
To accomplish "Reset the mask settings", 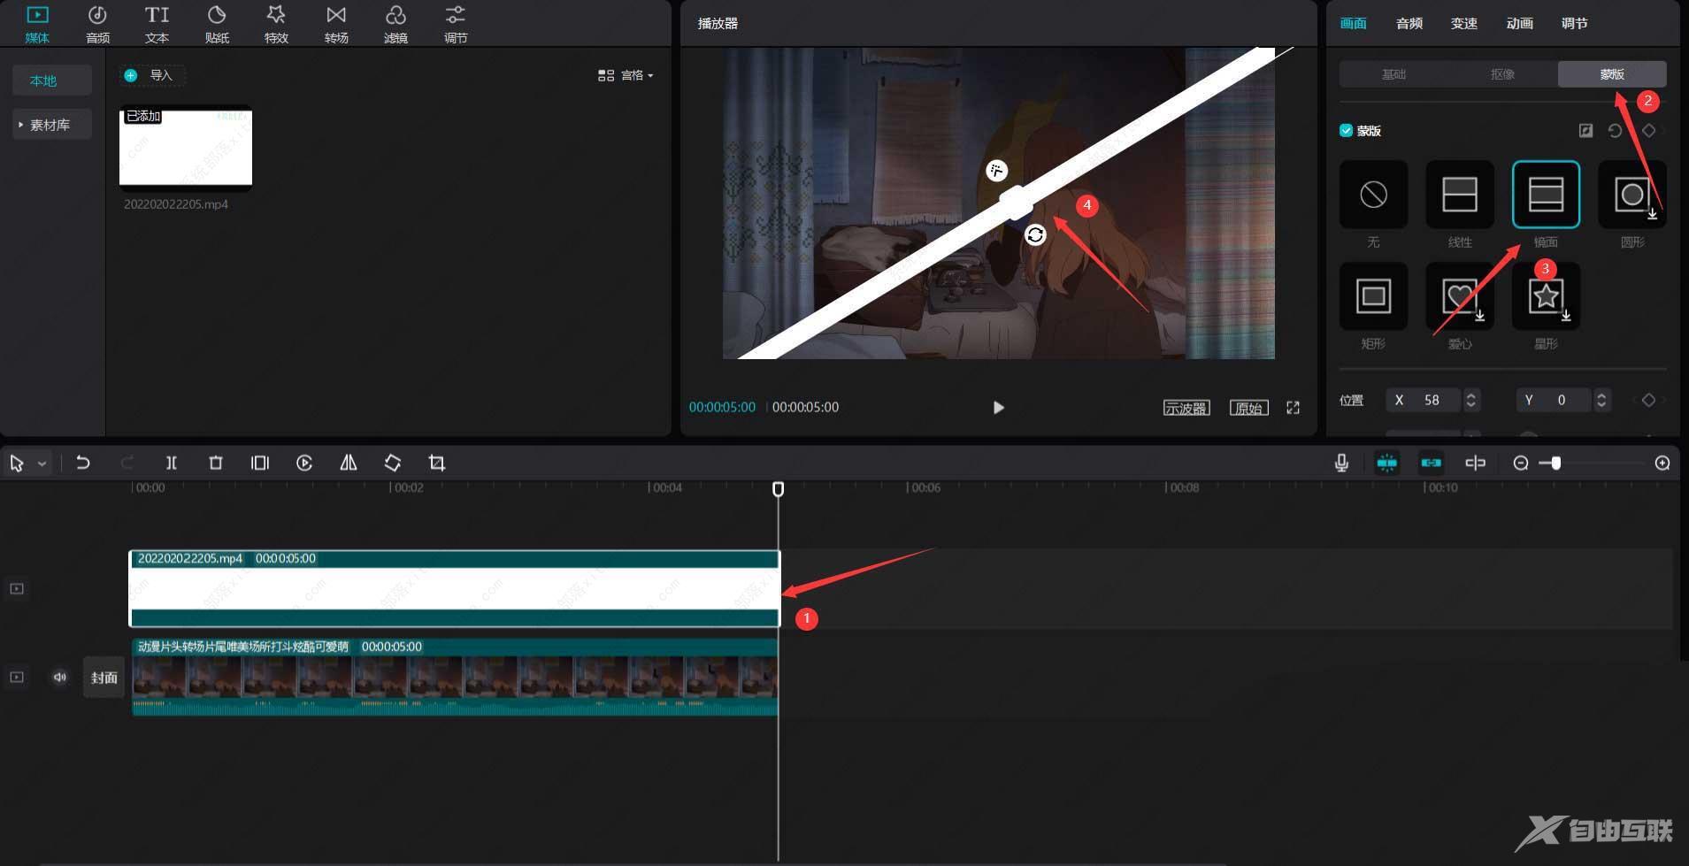I will click(x=1615, y=131).
